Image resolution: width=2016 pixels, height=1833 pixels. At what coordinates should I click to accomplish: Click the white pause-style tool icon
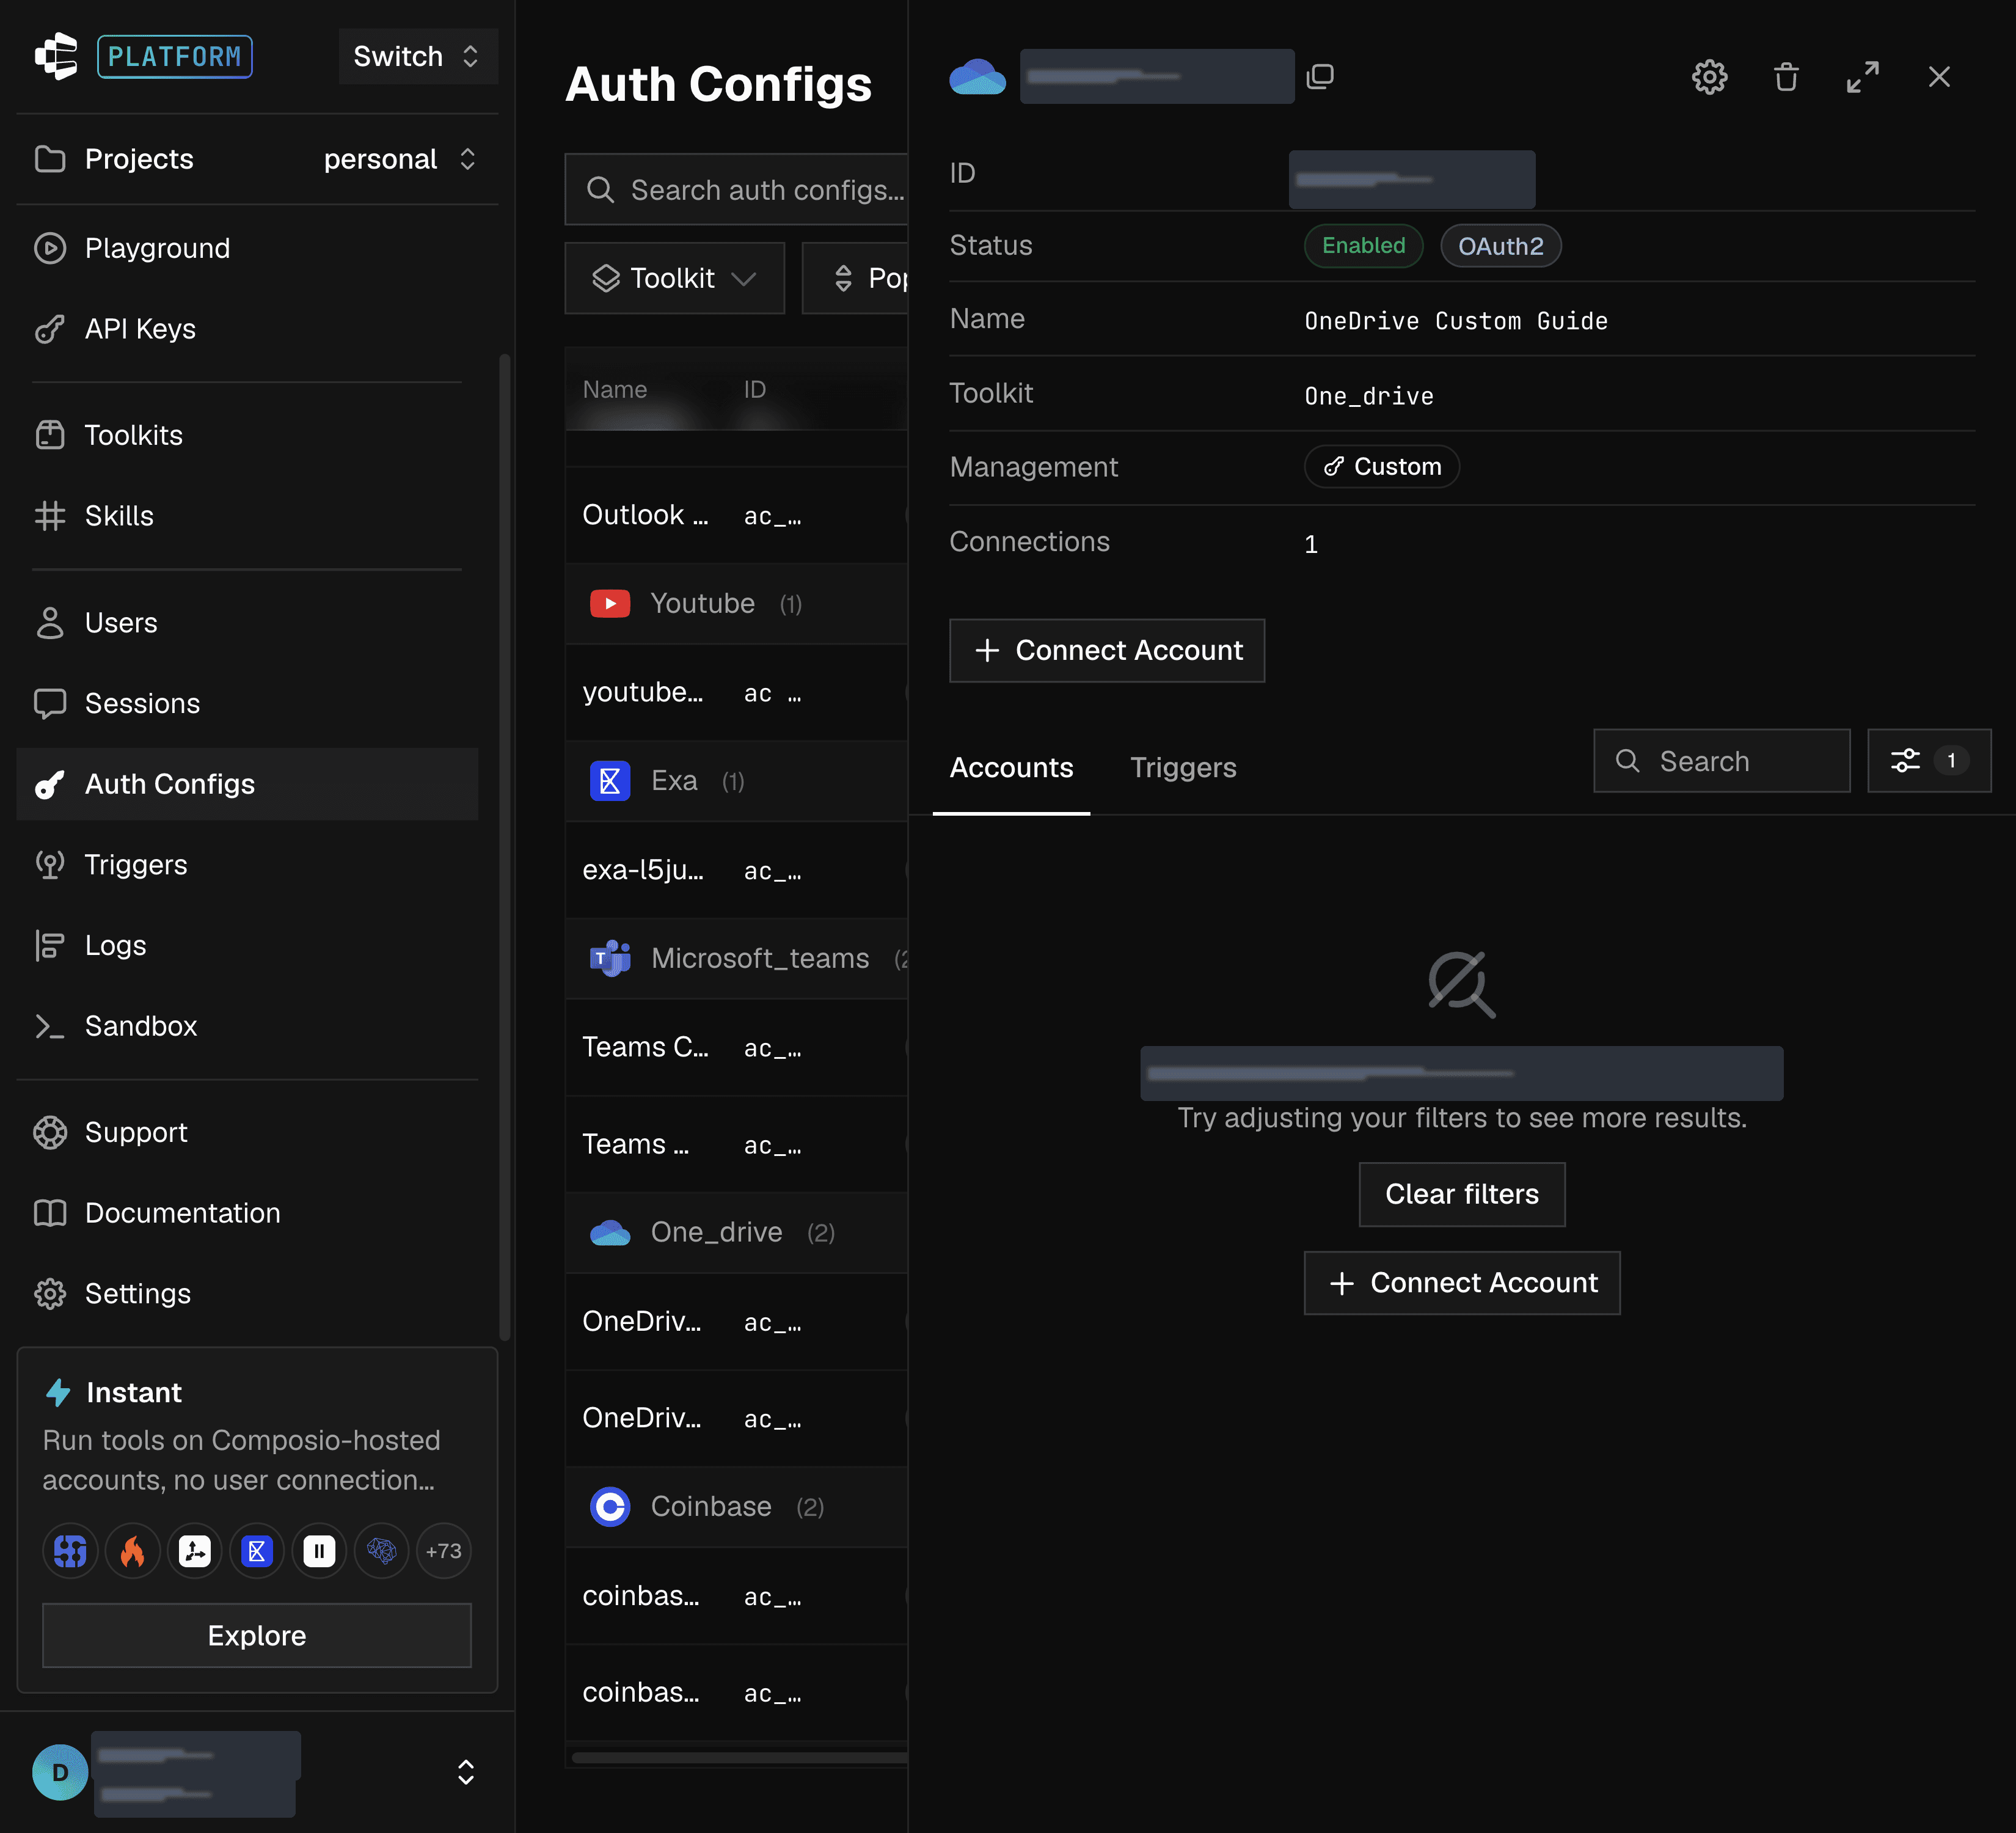pos(319,1551)
